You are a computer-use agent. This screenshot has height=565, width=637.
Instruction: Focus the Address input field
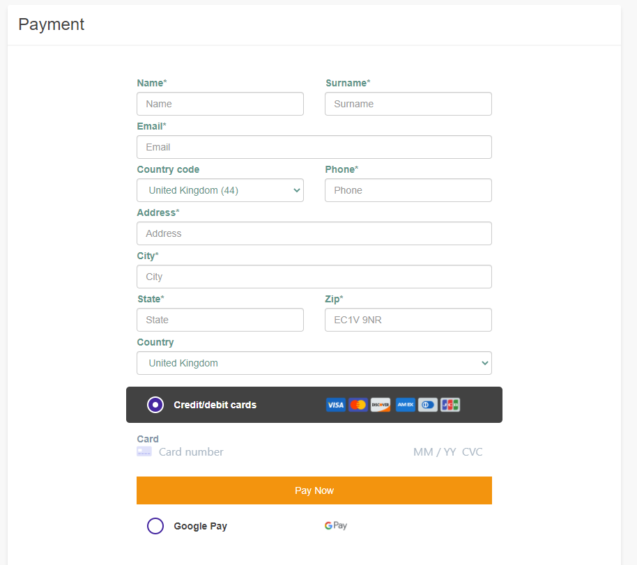tap(314, 233)
